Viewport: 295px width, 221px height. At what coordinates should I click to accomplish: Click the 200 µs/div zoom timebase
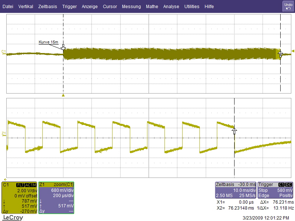[x=63, y=196]
